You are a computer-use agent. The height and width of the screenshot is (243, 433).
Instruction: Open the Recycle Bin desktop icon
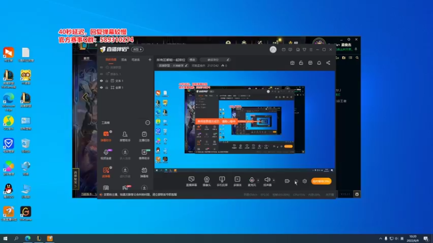[x=25, y=146]
